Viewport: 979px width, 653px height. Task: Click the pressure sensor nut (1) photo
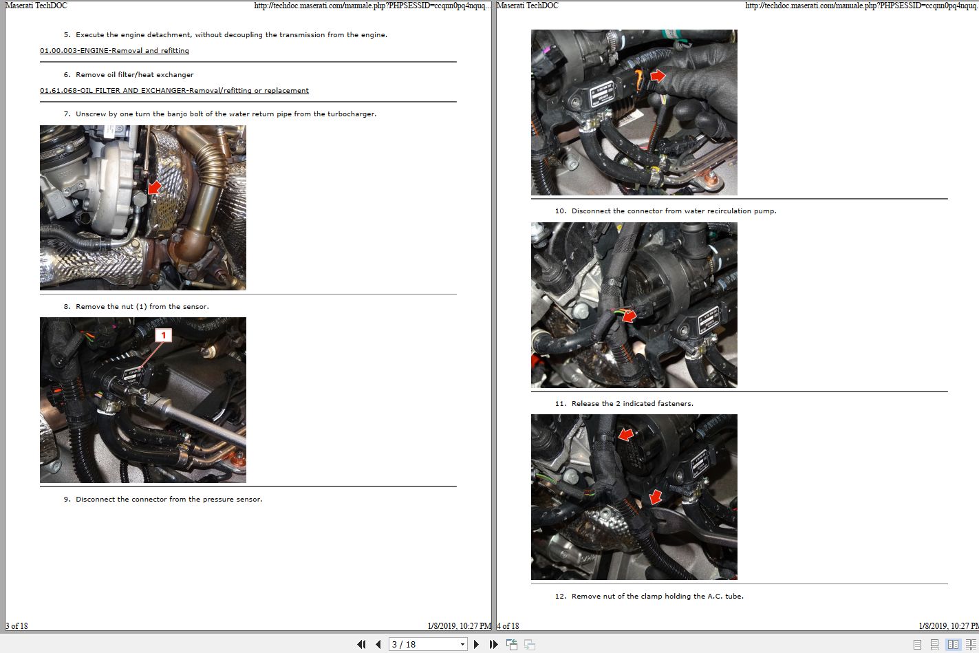click(x=142, y=399)
